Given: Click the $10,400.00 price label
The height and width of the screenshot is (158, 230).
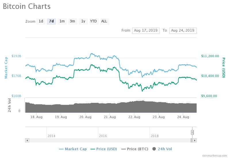Looking at the screenshot, I should pos(210,76).
